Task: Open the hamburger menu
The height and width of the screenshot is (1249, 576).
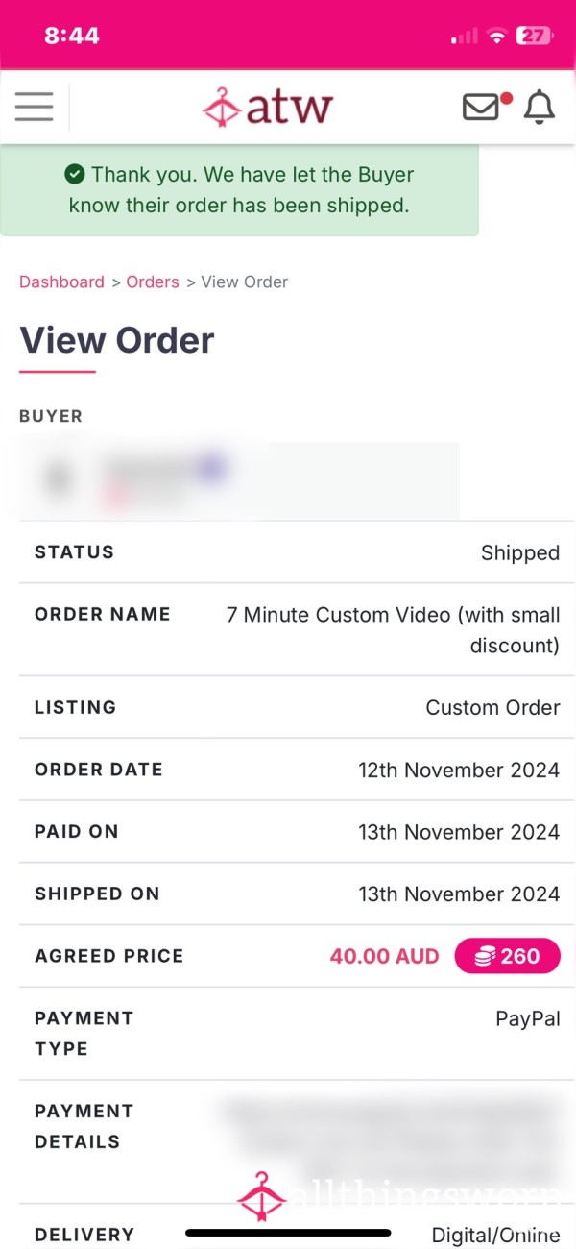Action: pyautogui.click(x=35, y=106)
